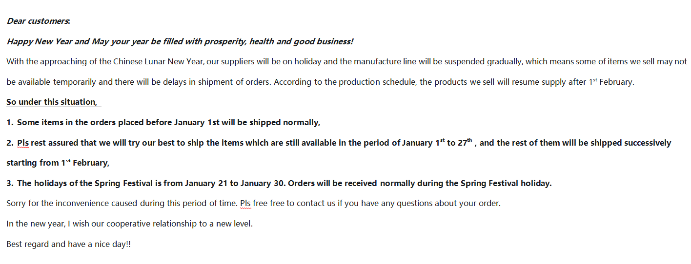This screenshot has height=264, width=691.
Task: Click the 'cooperative relationship' closing sentence
Action: pyautogui.click(x=130, y=224)
